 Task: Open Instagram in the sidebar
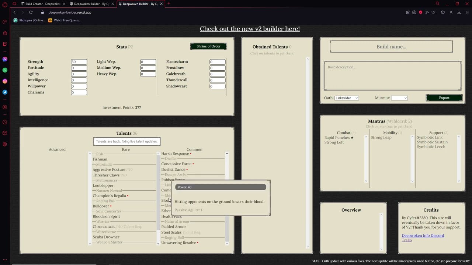[x=5, y=81]
